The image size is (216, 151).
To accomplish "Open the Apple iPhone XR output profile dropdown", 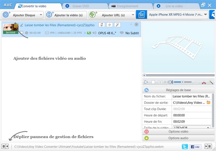I will click(x=178, y=15).
